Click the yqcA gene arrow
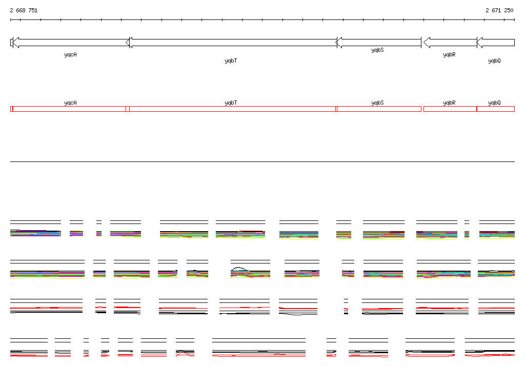The height and width of the screenshot is (366, 525). click(x=71, y=43)
